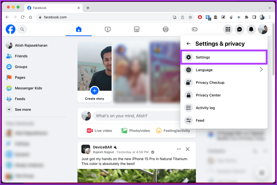Select the Photo/video post option
The width and height of the screenshot is (277, 185).
point(136,131)
